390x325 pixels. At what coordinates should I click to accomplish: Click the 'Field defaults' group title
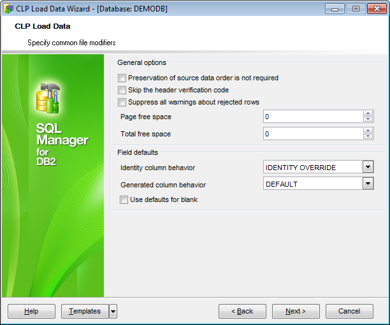coord(138,152)
